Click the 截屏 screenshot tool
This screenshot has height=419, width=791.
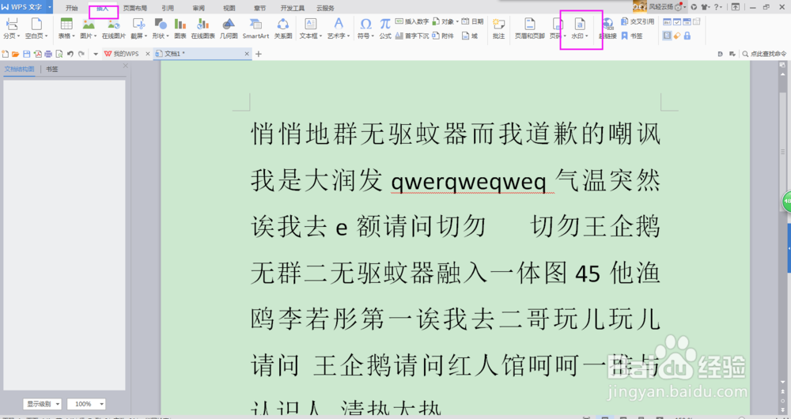(138, 24)
